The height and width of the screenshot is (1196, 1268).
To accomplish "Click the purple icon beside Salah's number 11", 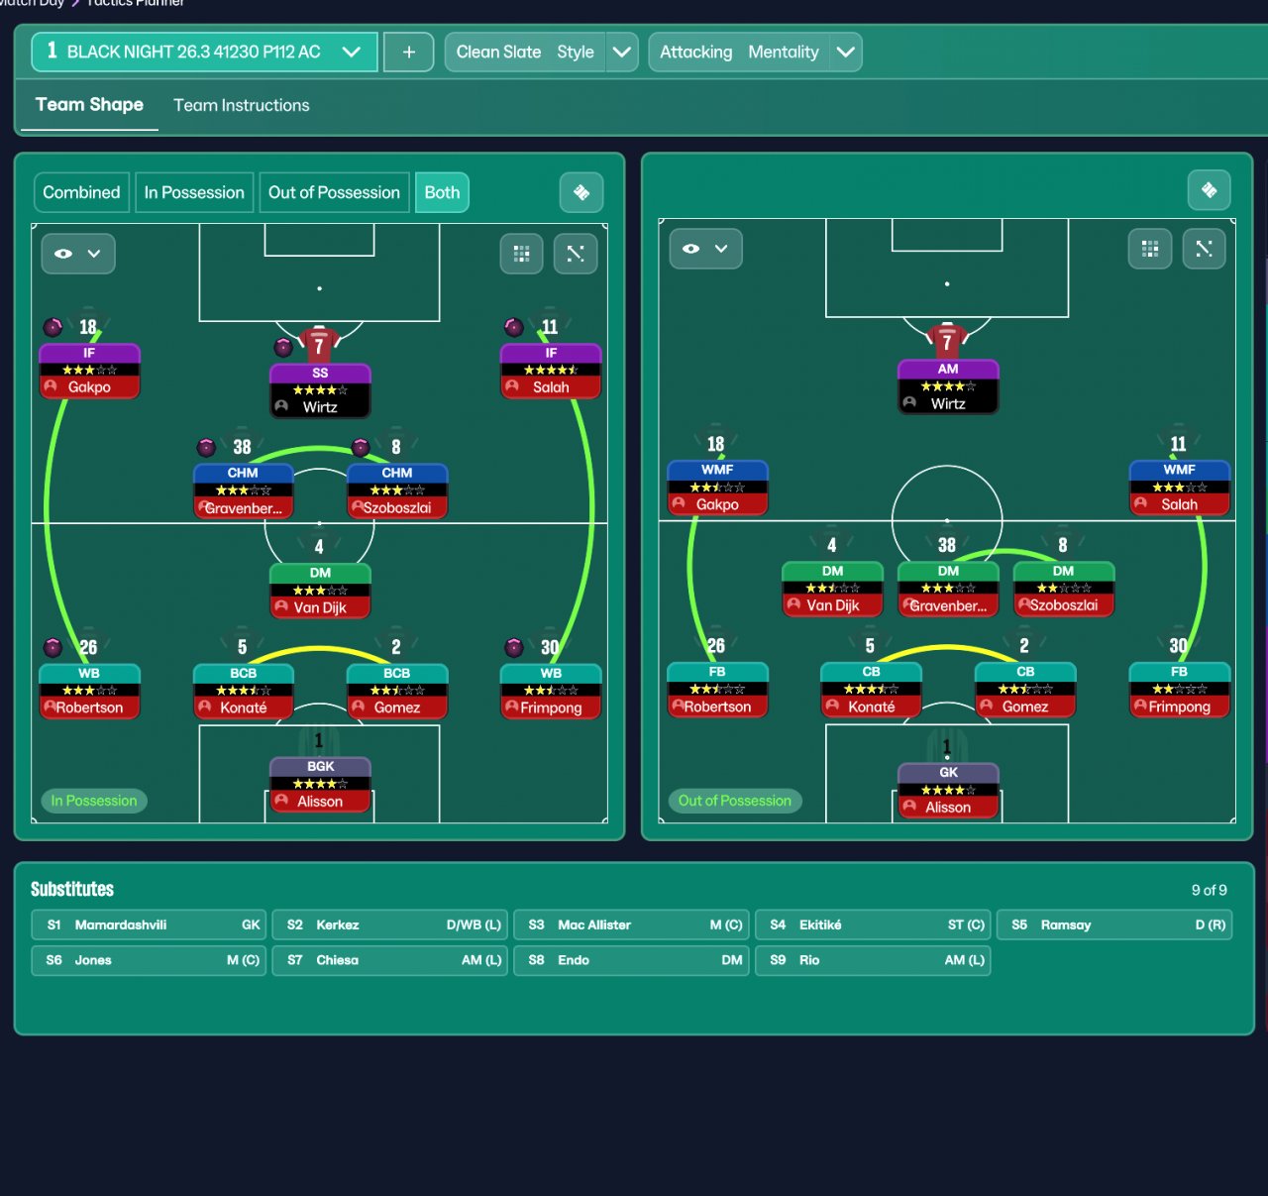I will click(x=514, y=327).
